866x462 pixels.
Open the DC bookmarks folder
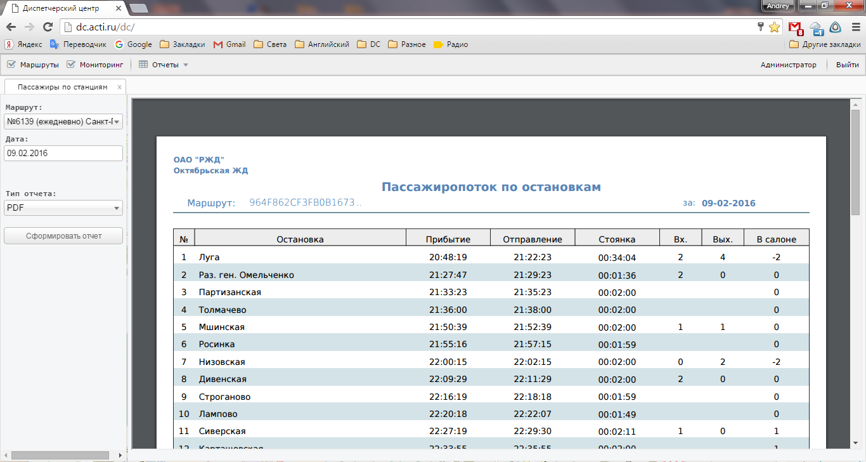point(369,44)
